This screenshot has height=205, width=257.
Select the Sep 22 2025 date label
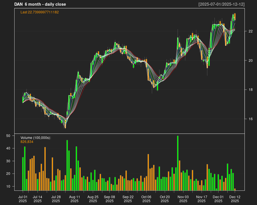[x=128, y=199]
